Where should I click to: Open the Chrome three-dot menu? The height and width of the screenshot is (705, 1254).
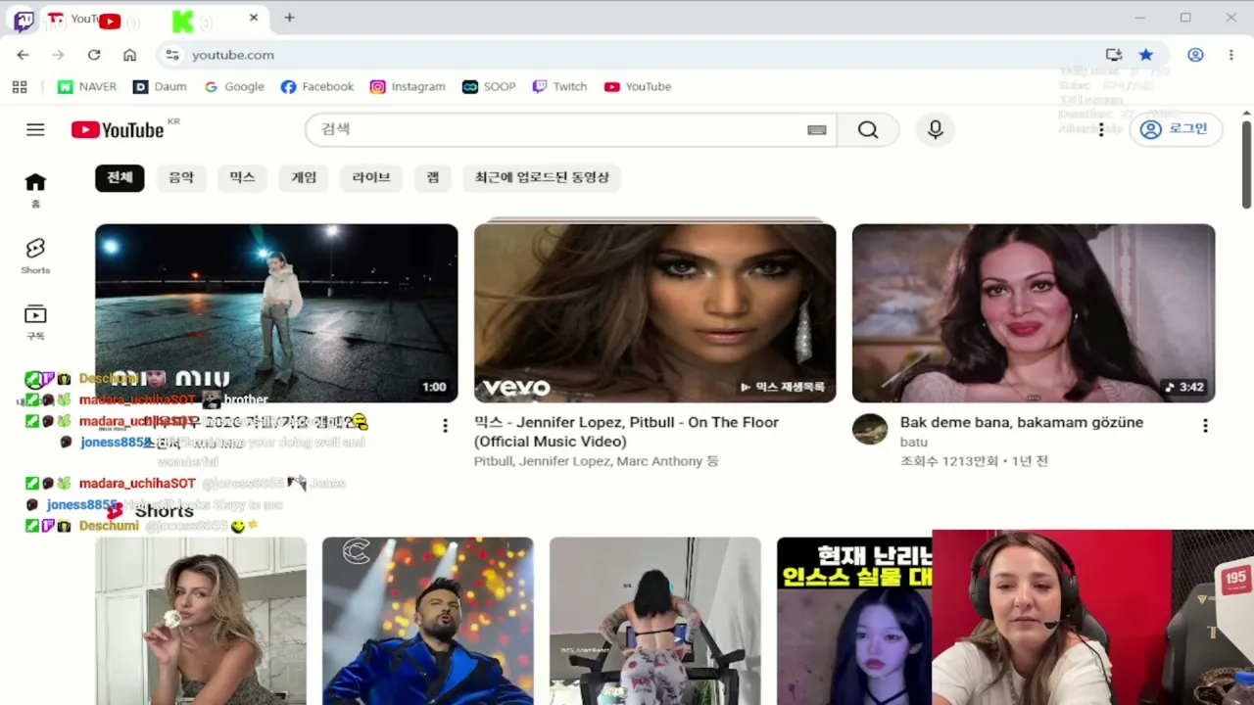point(1231,55)
